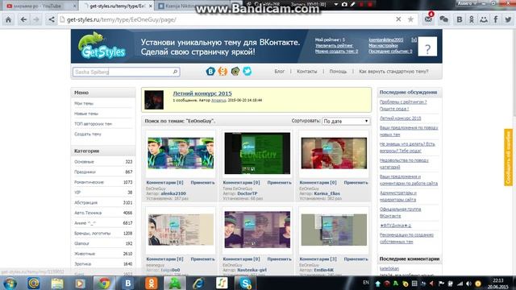This screenshot has height=290, width=516.
Task: Open the 'Контакты' top menu link
Action: [306, 72]
